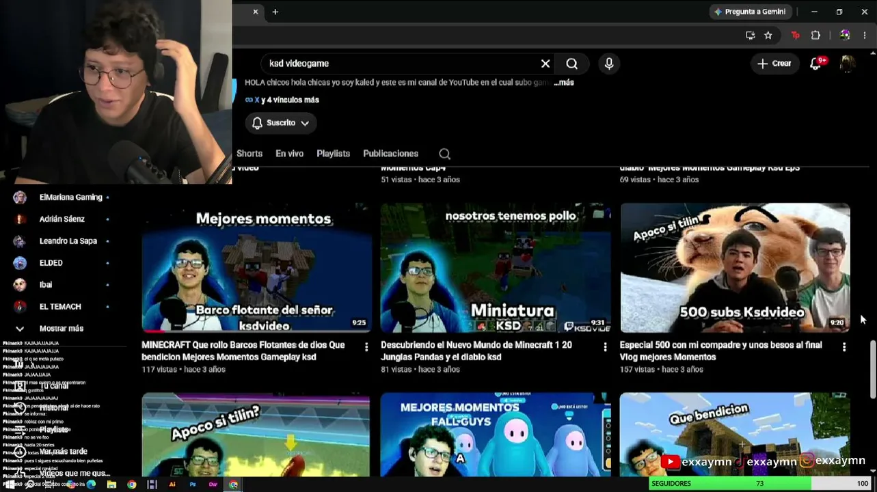Open the title Descubriendo el Nuevo Mundo de Minecraft
Viewport: 877px width, 492px height.
[x=476, y=351]
